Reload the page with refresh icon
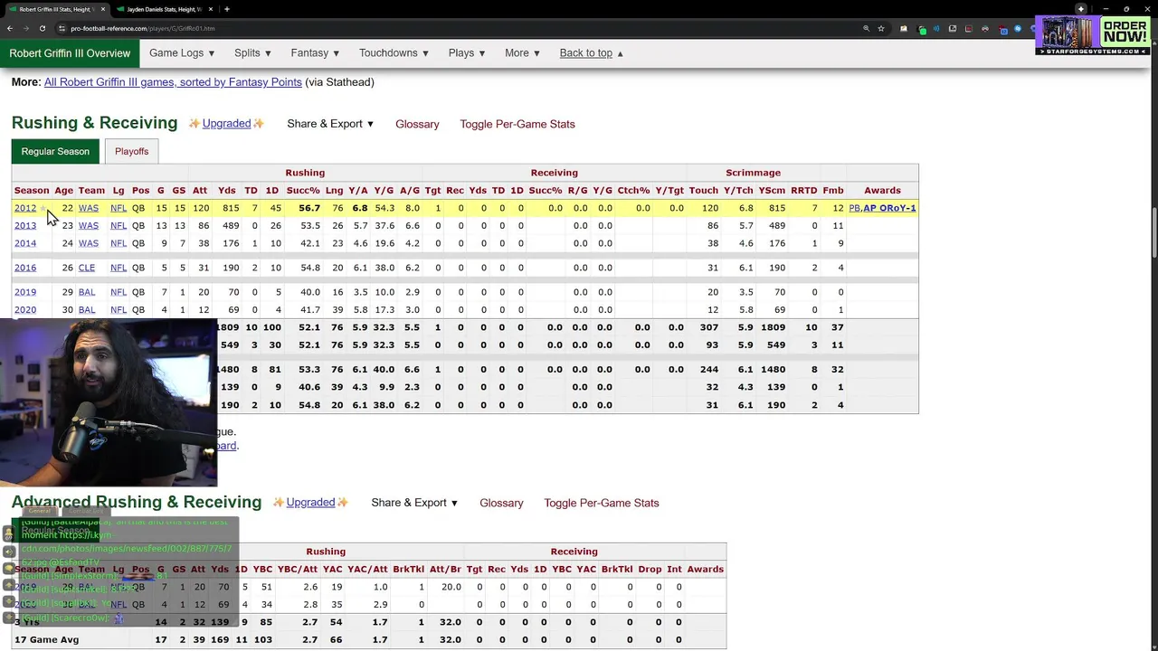Screen dimensions: 1158x651 click(x=42, y=28)
